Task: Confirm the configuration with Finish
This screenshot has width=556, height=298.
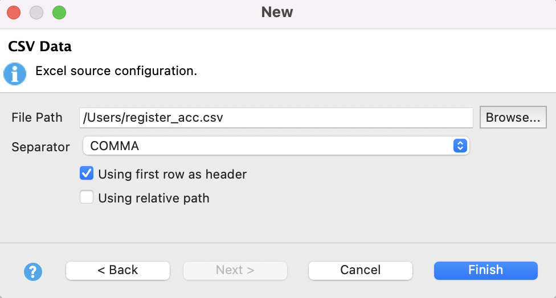Action: 485,270
